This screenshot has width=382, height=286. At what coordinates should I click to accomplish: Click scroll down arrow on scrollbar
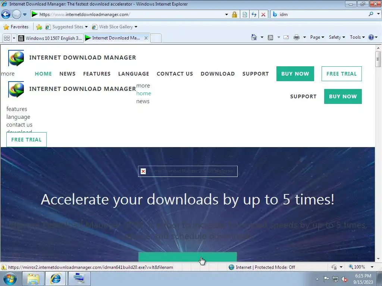[378, 259]
